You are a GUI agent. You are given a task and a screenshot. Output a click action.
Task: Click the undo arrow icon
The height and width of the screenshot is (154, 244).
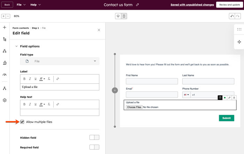[232, 16]
